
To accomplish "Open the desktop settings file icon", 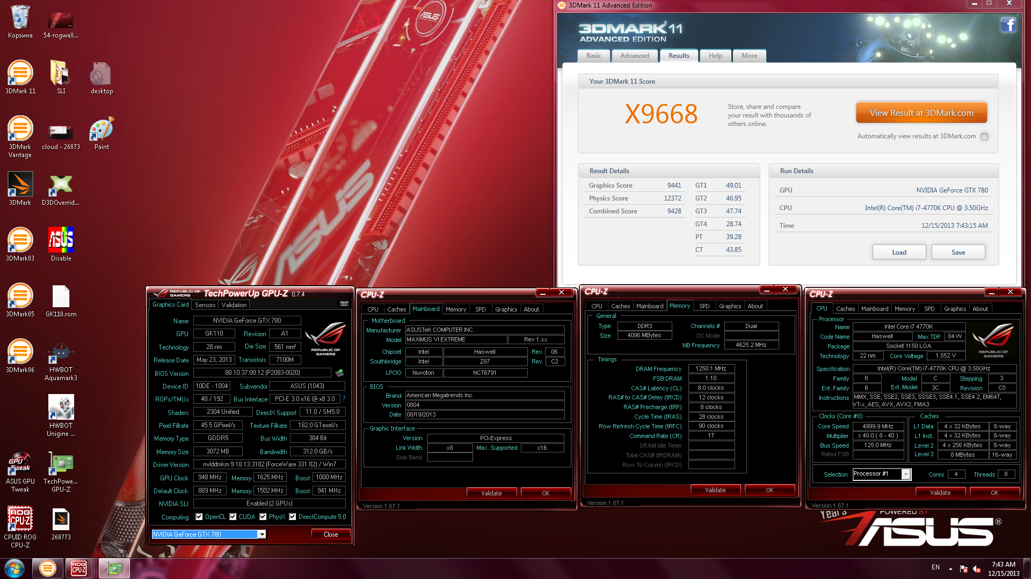I will click(101, 77).
